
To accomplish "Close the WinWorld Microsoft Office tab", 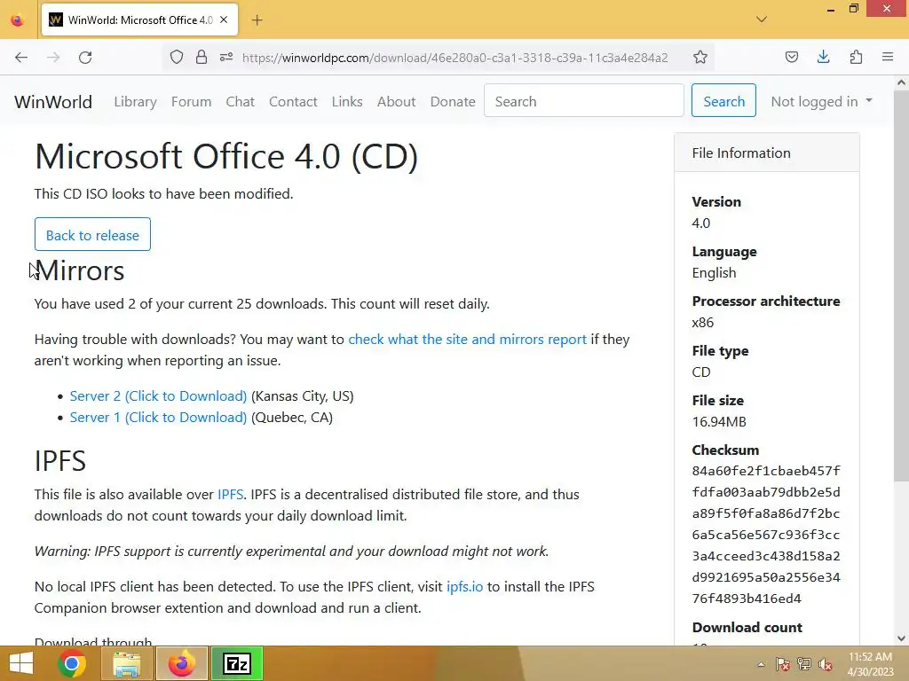I will [224, 20].
